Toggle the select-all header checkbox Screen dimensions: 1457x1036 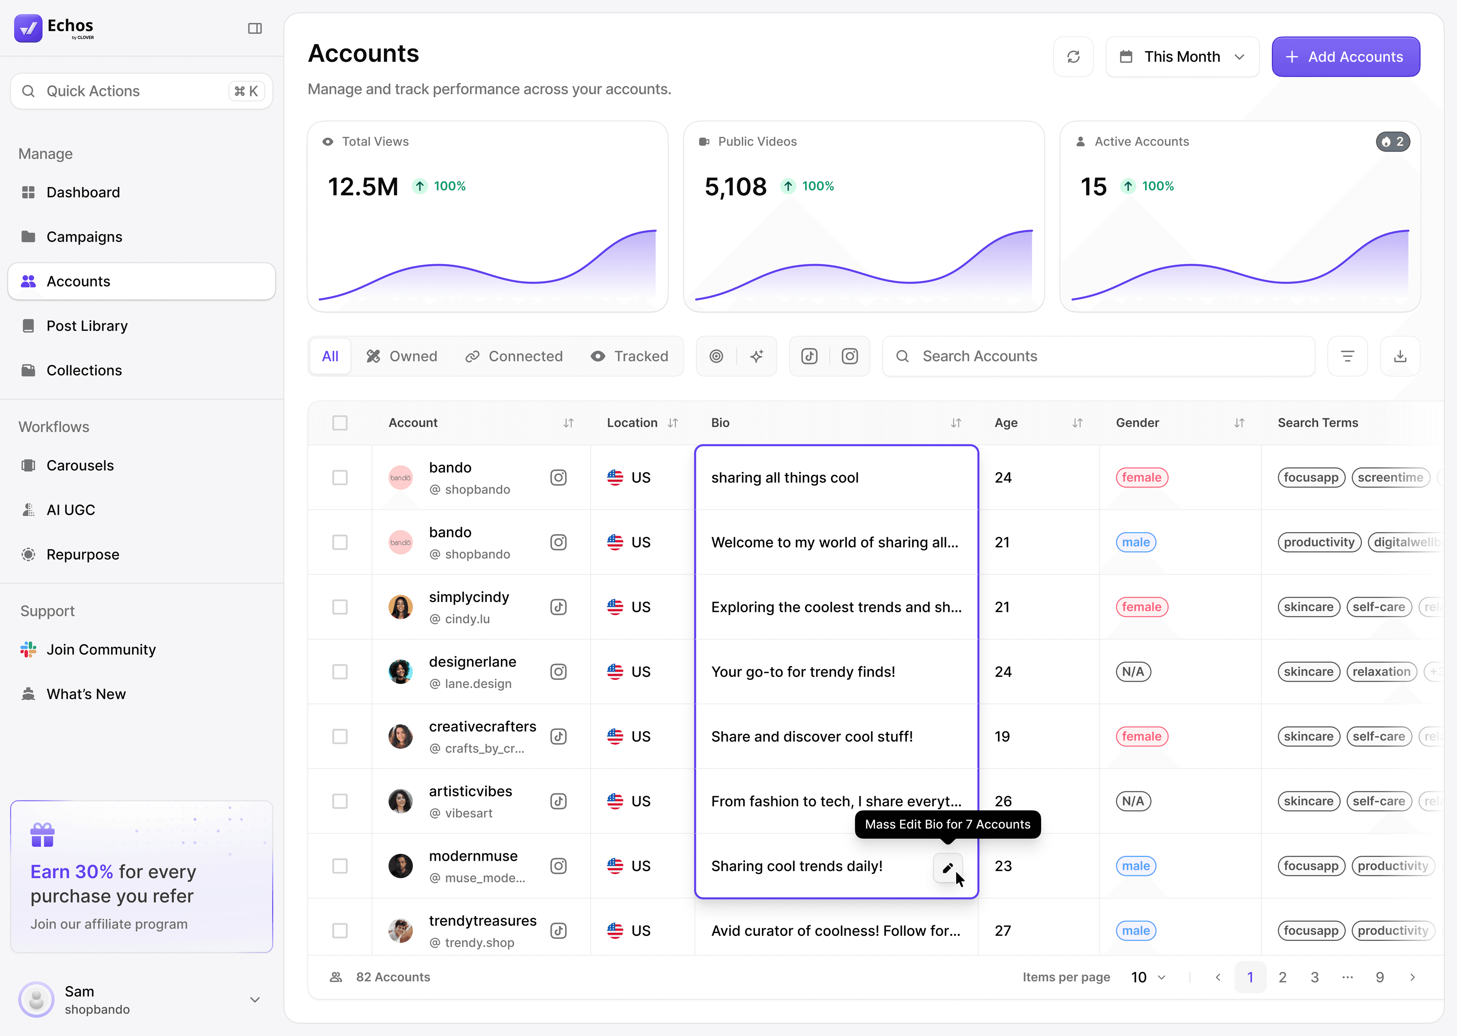[340, 423]
